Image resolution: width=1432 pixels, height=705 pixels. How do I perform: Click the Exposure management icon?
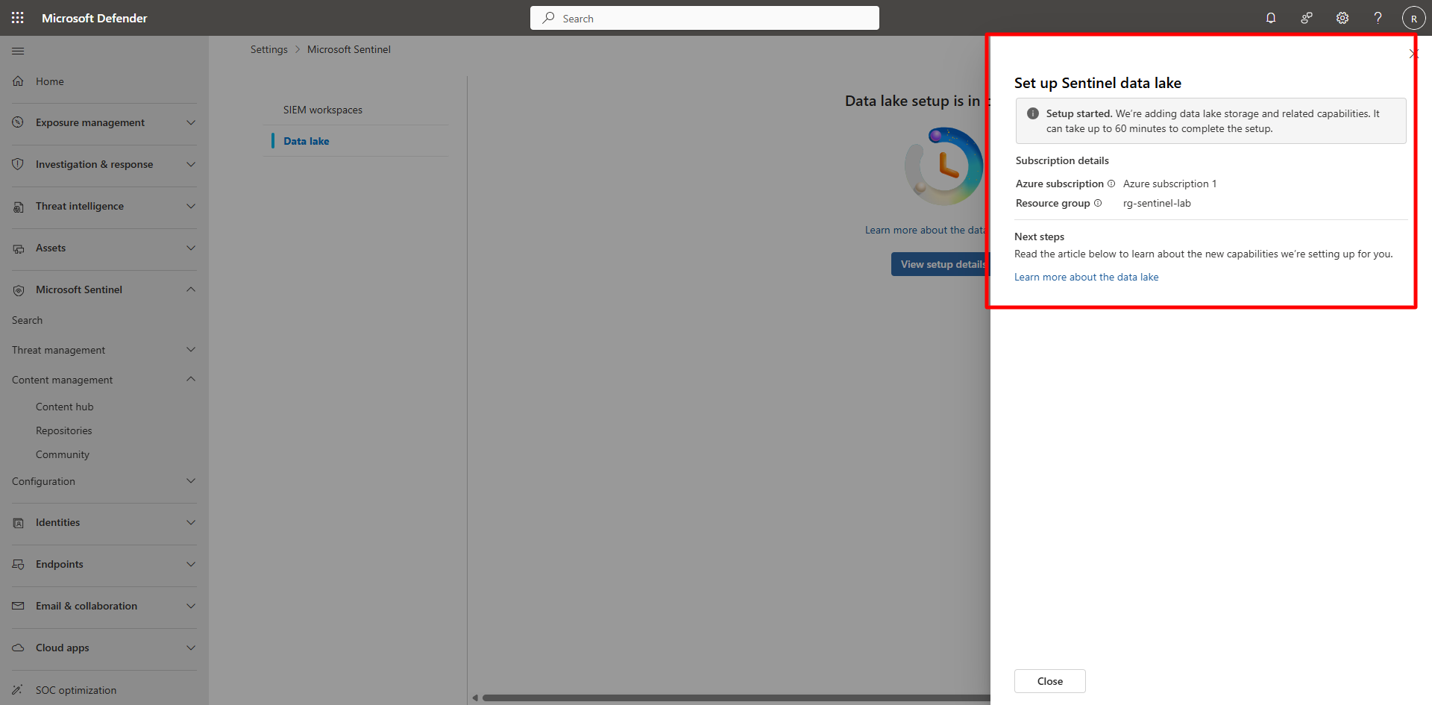[x=18, y=122]
